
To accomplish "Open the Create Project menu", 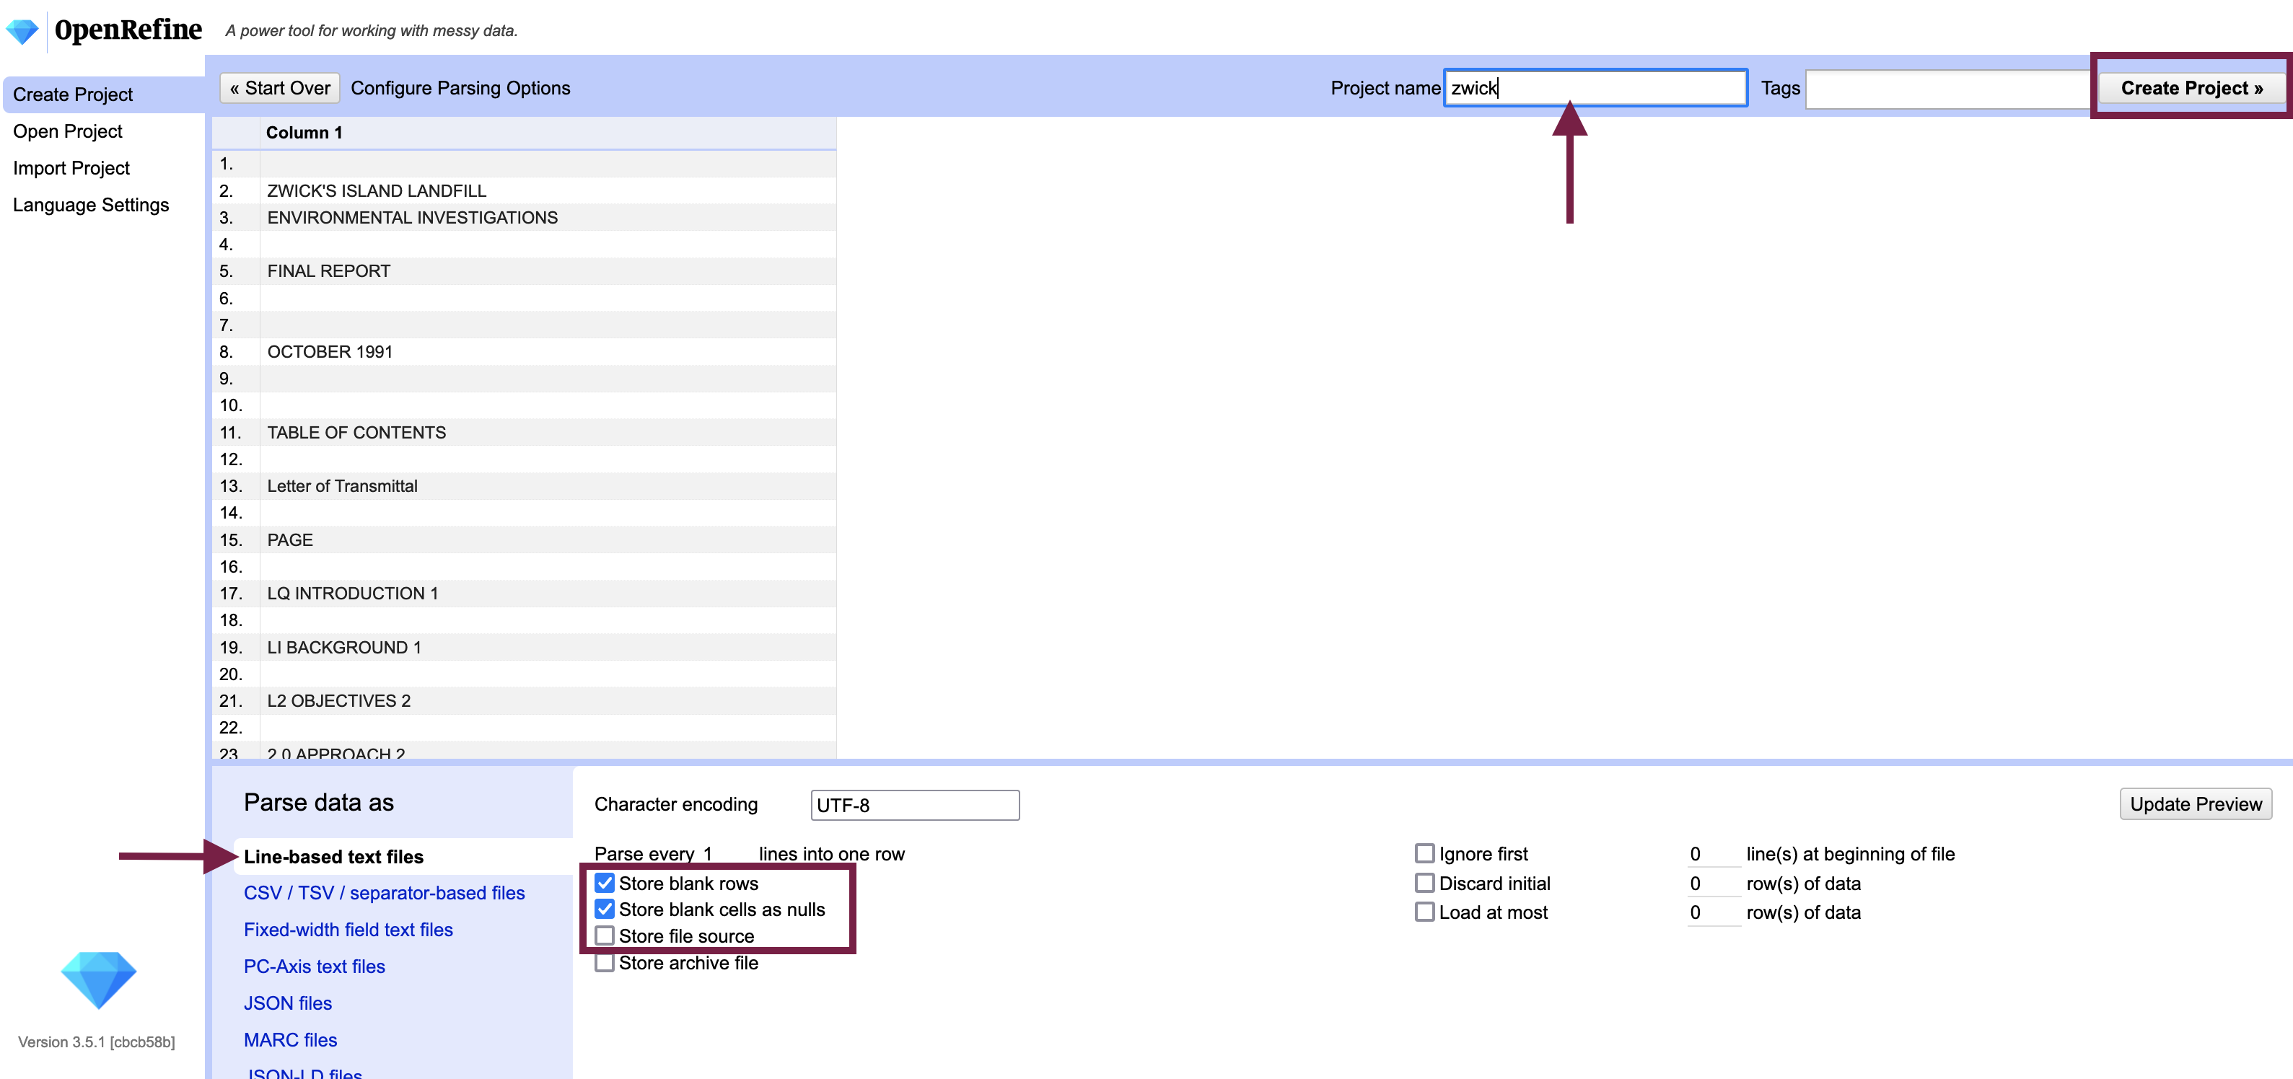I will click(x=74, y=92).
